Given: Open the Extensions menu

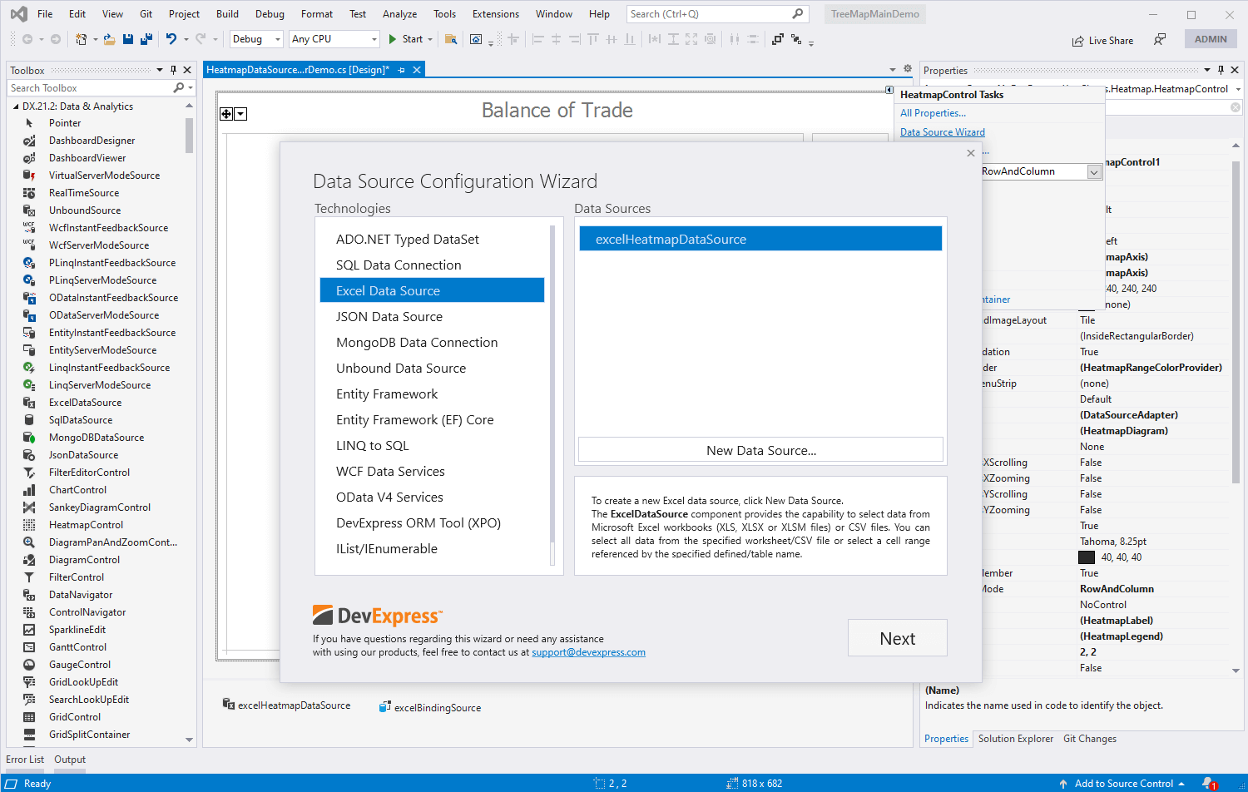Looking at the screenshot, I should (x=495, y=13).
